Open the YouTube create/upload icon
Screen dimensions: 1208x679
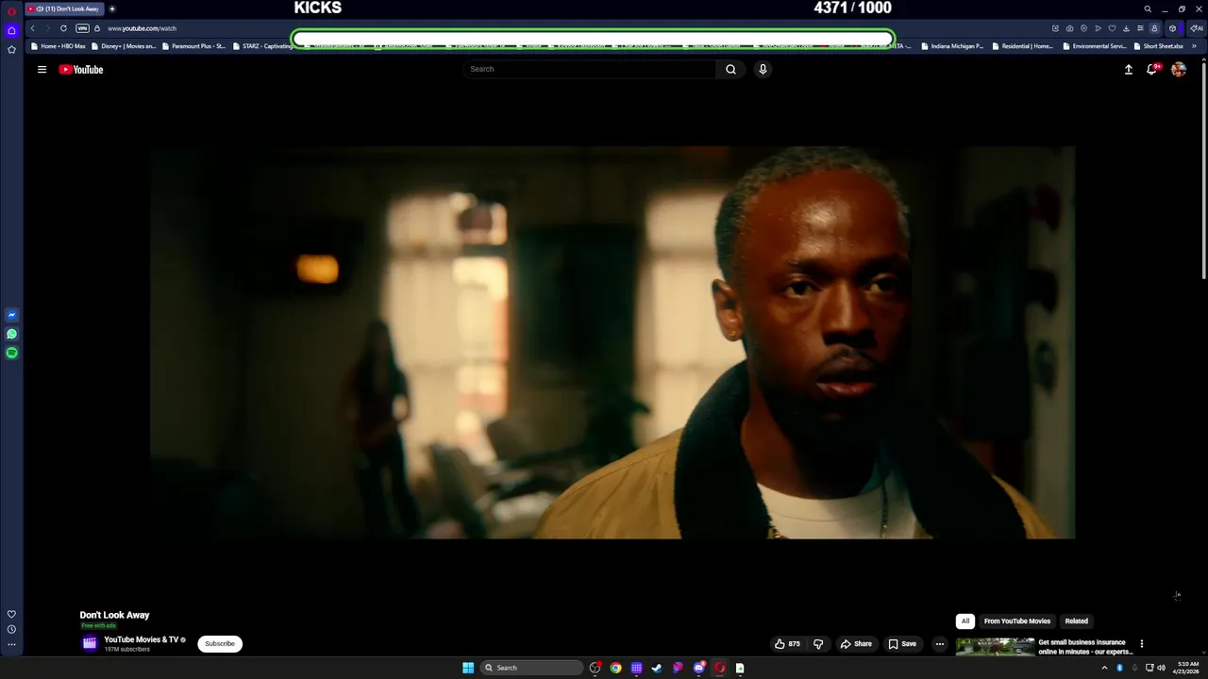pyautogui.click(x=1128, y=69)
